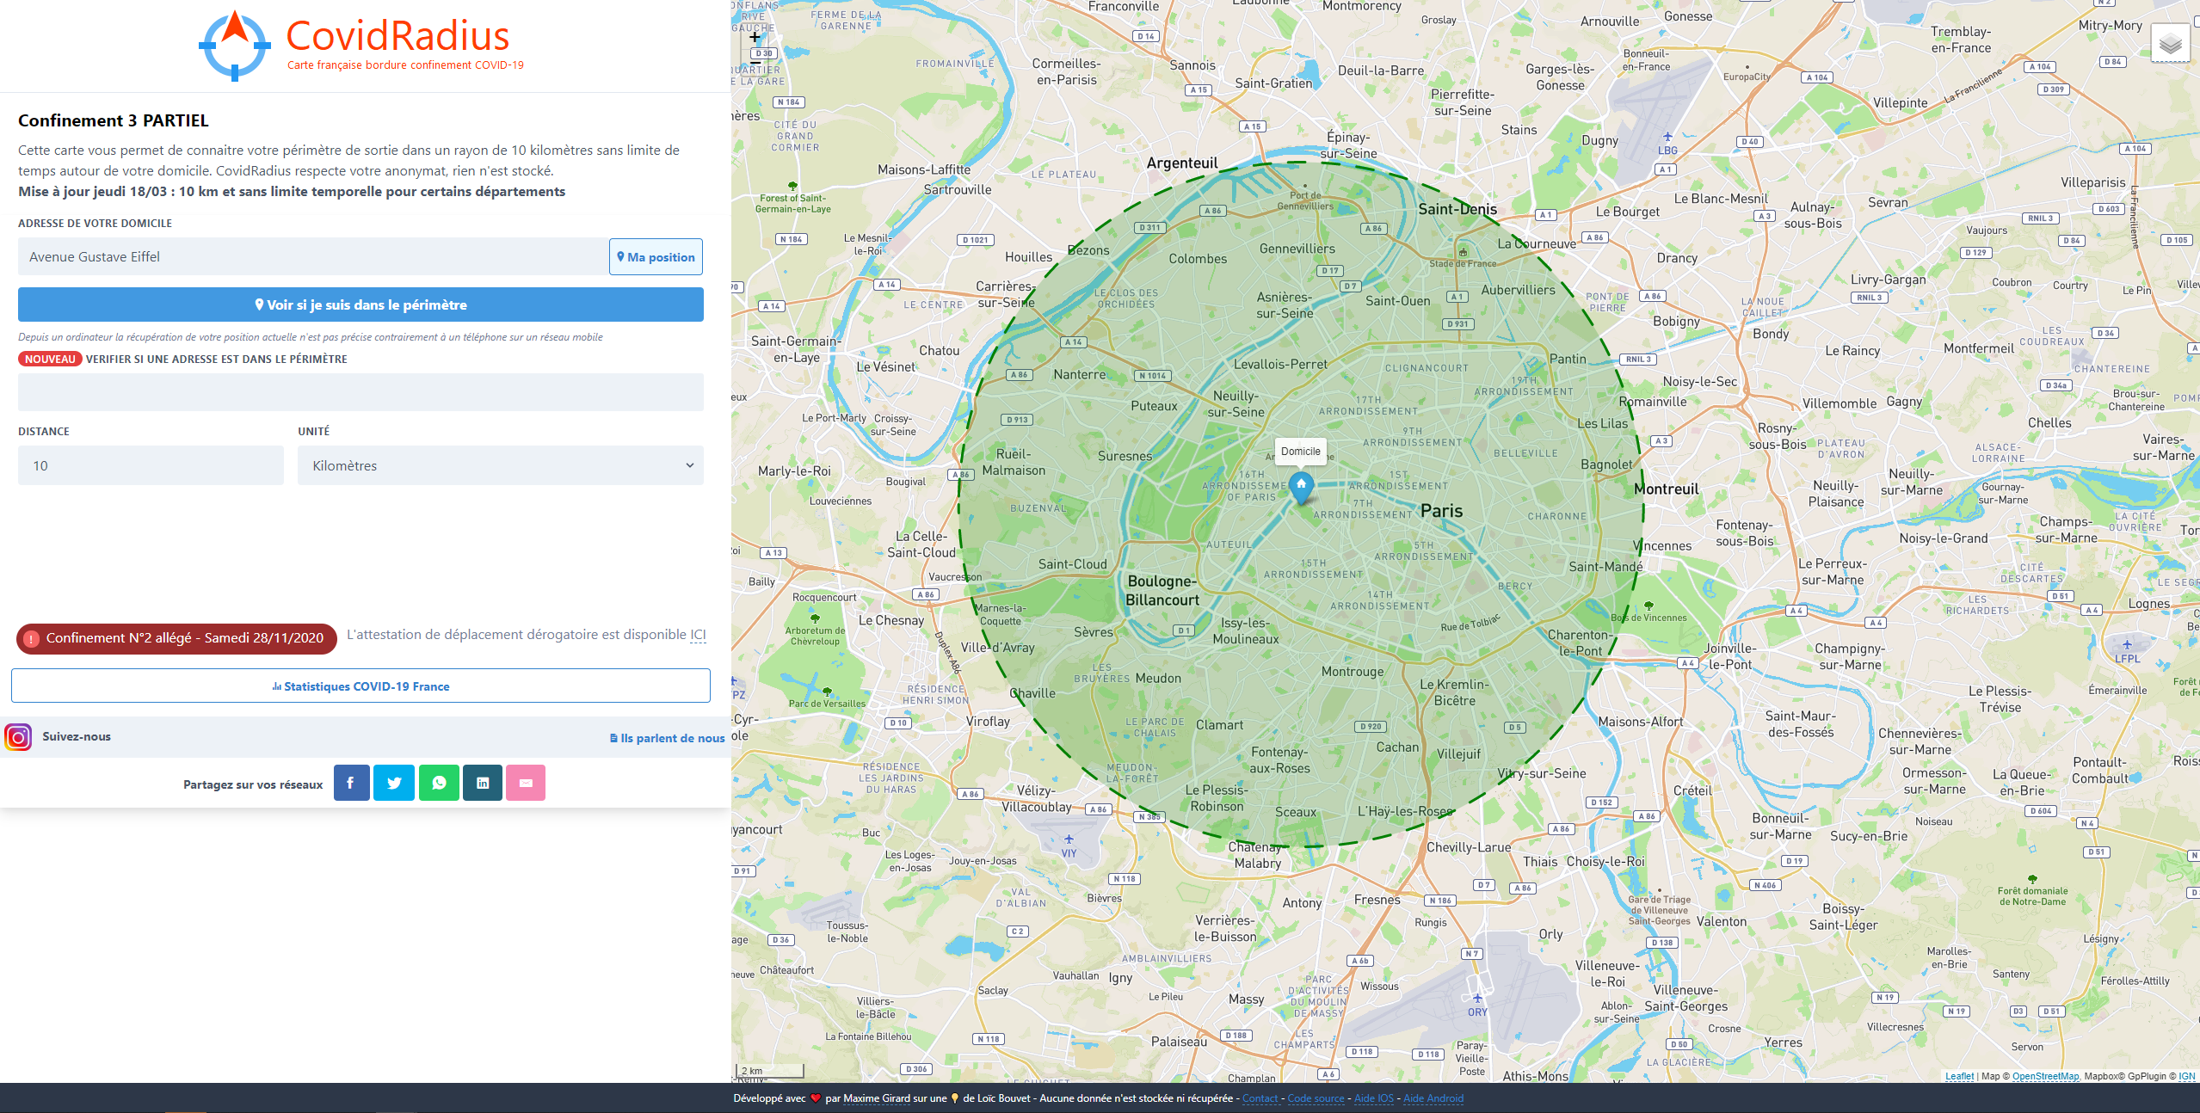Edit the Distance value of 10
2200x1113 pixels.
click(150, 465)
